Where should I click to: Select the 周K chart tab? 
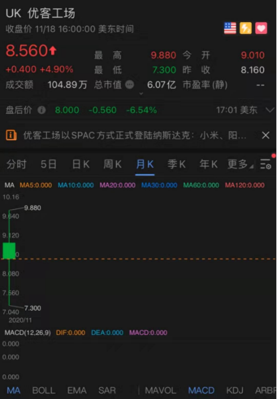tap(112, 164)
